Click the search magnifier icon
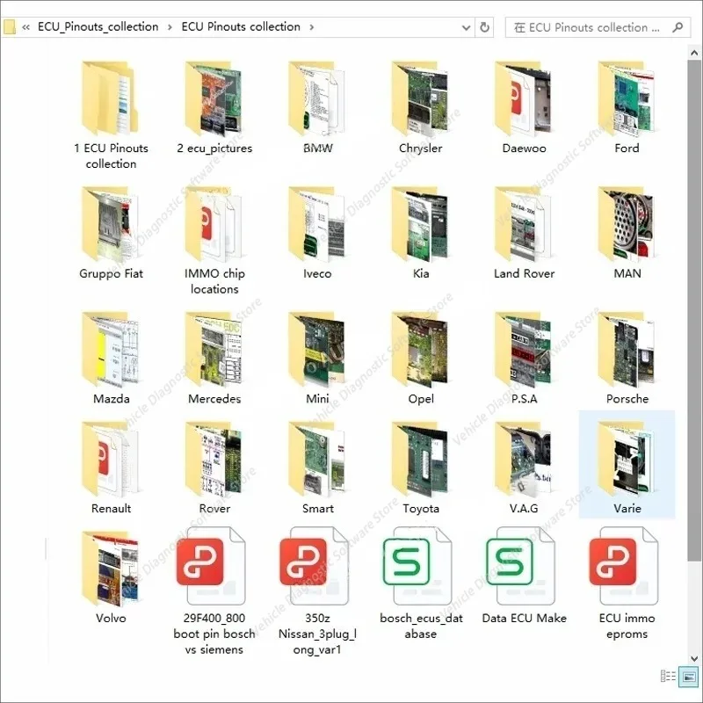 (x=678, y=27)
